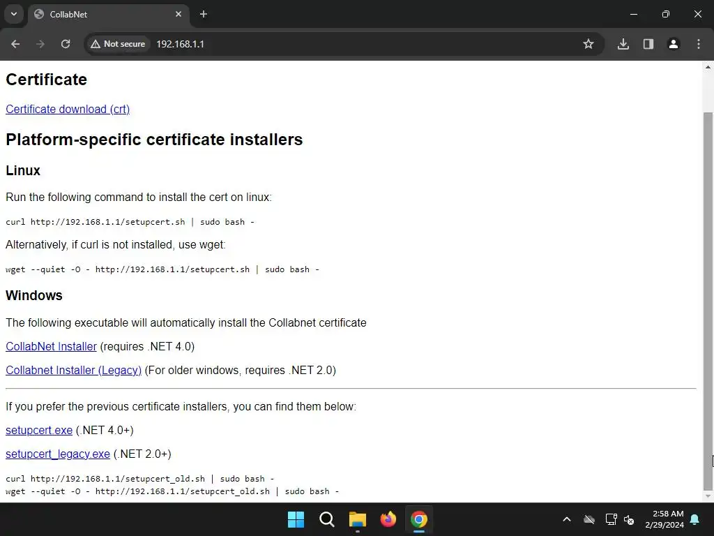Viewport: 714px width, 536px height.
Task: Download Collabnet Installer (Legacy)
Action: [74, 370]
